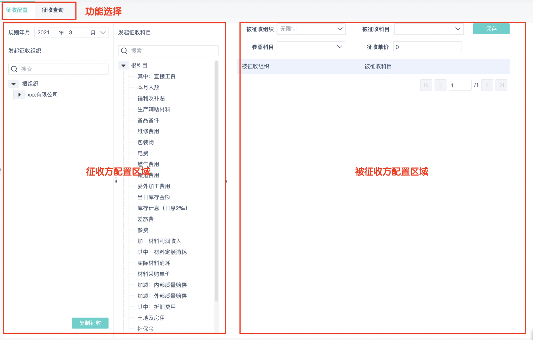Open the 参照科目 dropdown
The height and width of the screenshot is (340, 533).
[x=339, y=47]
